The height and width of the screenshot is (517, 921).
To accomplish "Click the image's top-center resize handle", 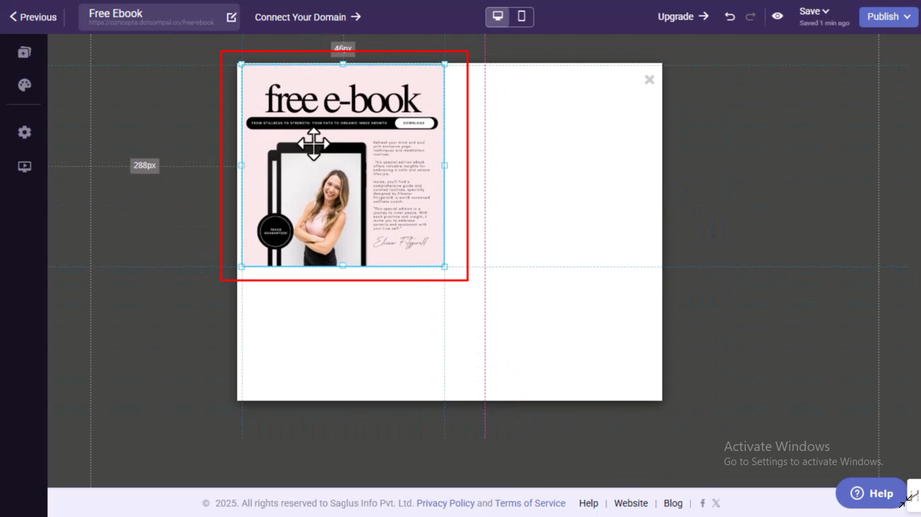I will [343, 64].
